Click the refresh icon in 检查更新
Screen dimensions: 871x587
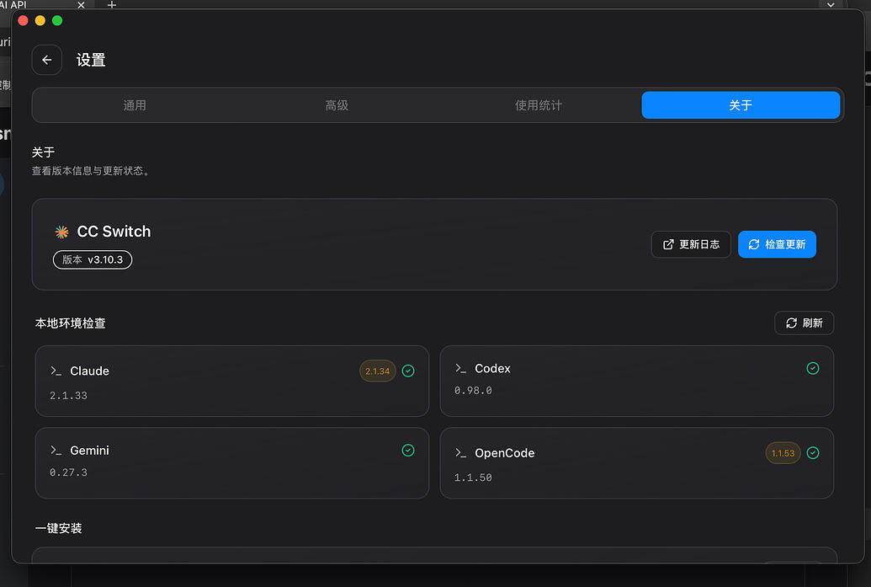754,244
